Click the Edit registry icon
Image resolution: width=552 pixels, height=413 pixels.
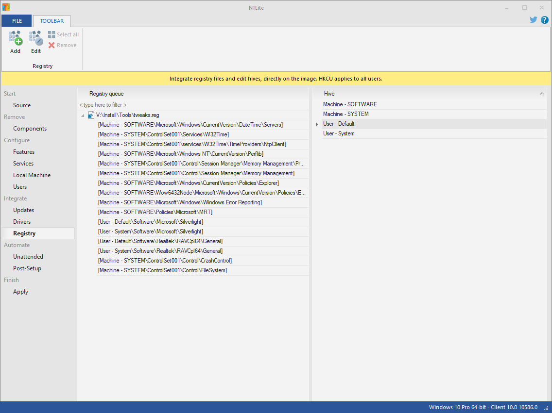(x=36, y=38)
